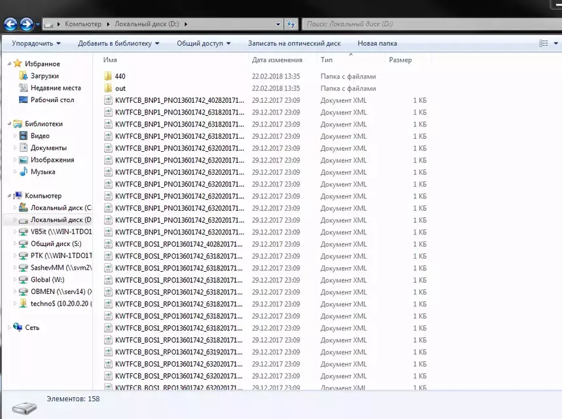Click the Компьютер breadcrumb in the address bar
The image size is (562, 419).
(x=83, y=24)
